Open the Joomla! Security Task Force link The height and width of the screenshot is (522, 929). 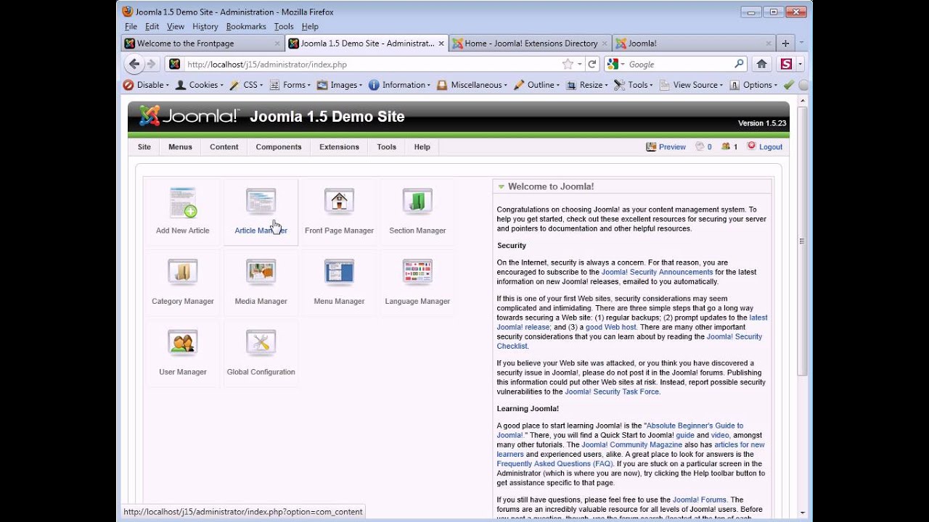612,391
